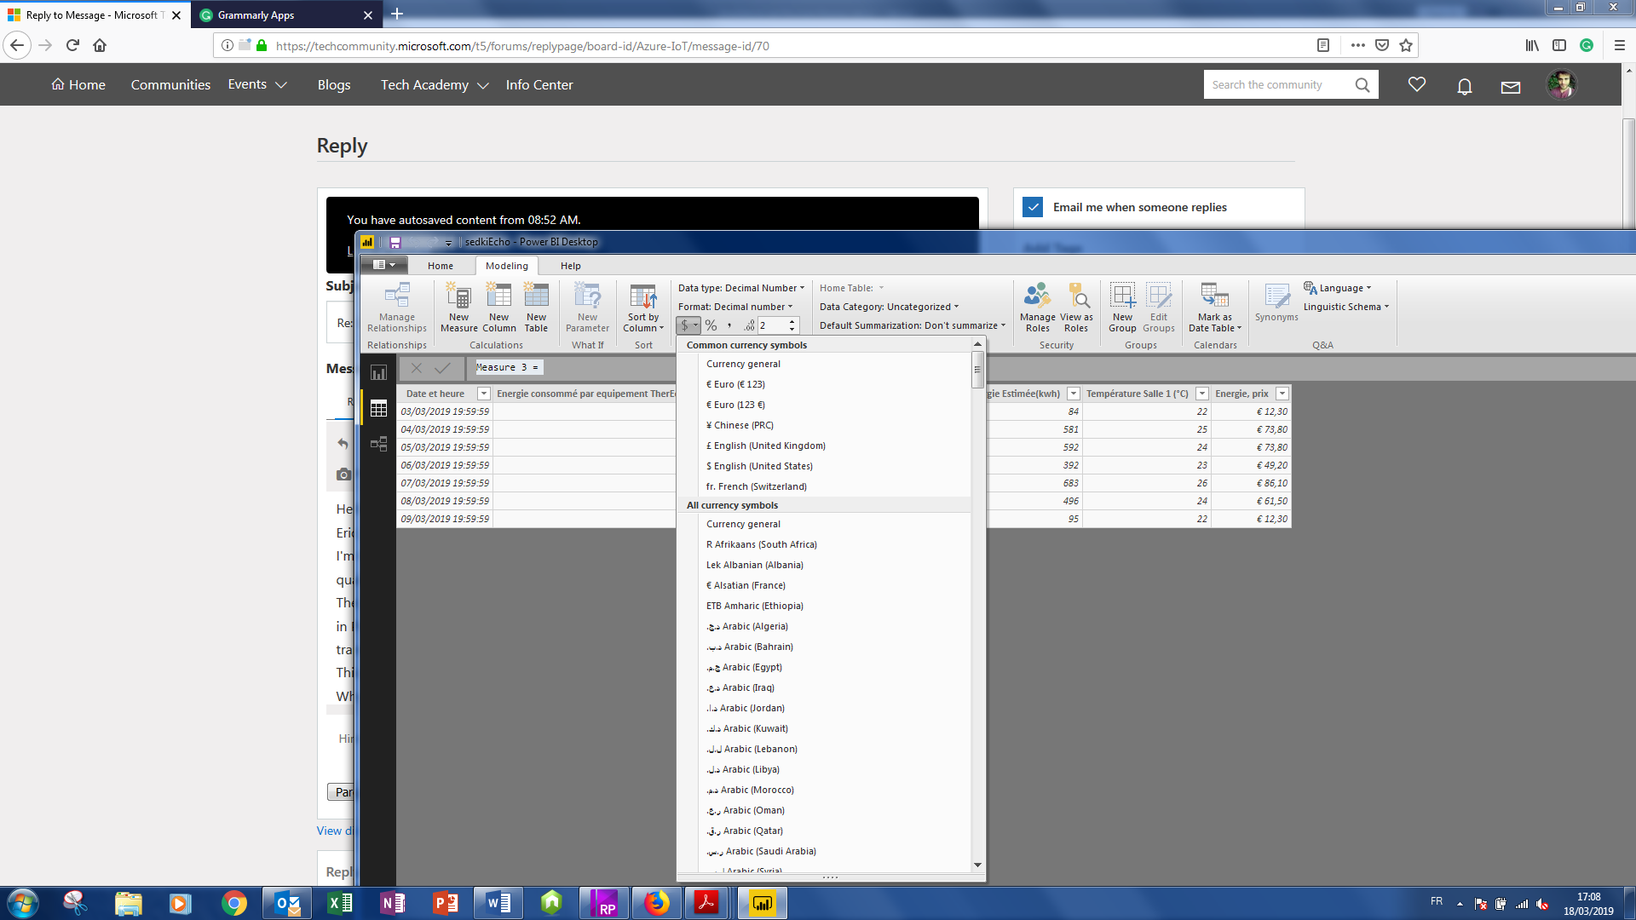Open Power BI File menu button
The image size is (1636, 920).
point(384,265)
